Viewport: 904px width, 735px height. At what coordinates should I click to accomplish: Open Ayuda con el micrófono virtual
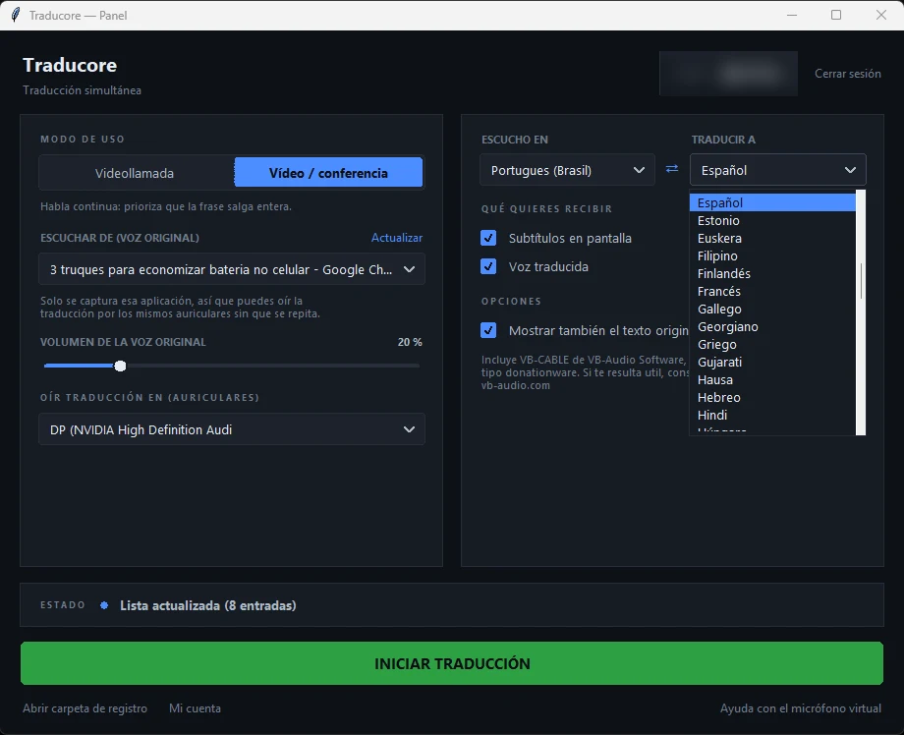(x=800, y=708)
